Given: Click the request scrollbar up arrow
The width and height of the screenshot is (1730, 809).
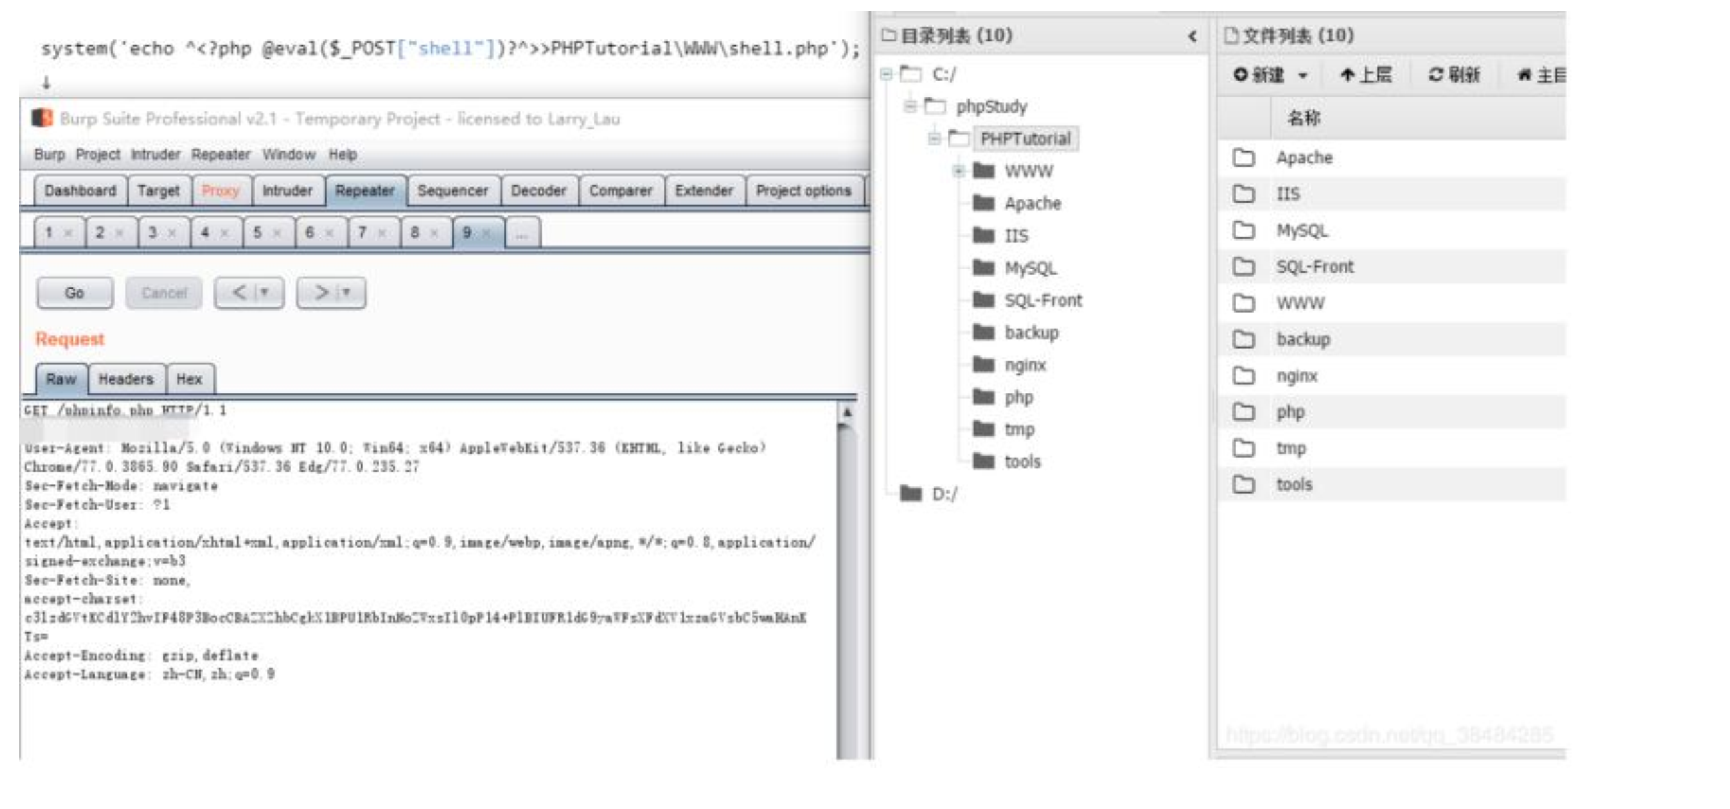Looking at the screenshot, I should pyautogui.click(x=848, y=412).
